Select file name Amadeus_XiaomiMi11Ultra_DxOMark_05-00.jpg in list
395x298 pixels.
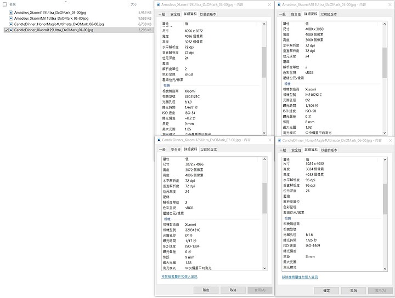(51, 19)
